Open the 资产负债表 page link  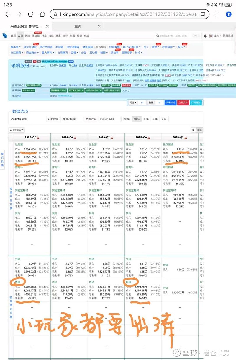(x=46, y=47)
